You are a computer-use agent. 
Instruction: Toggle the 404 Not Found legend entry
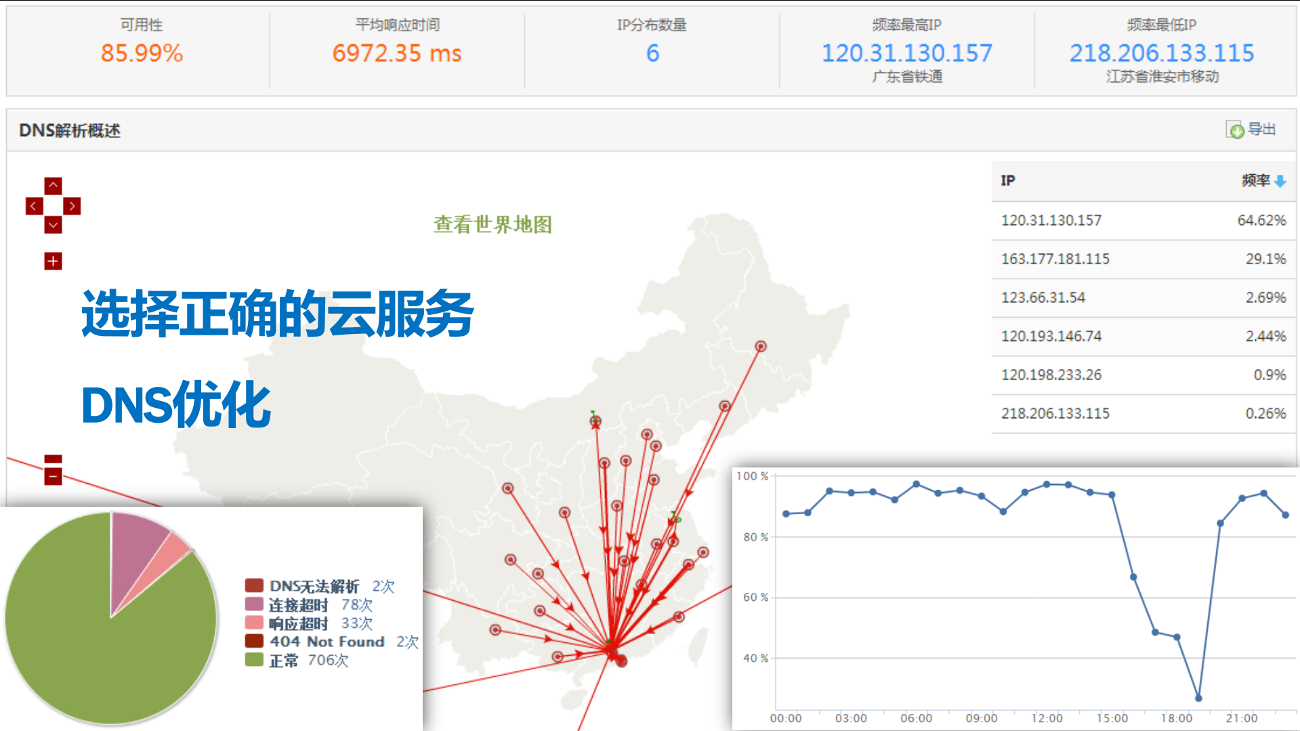[327, 642]
